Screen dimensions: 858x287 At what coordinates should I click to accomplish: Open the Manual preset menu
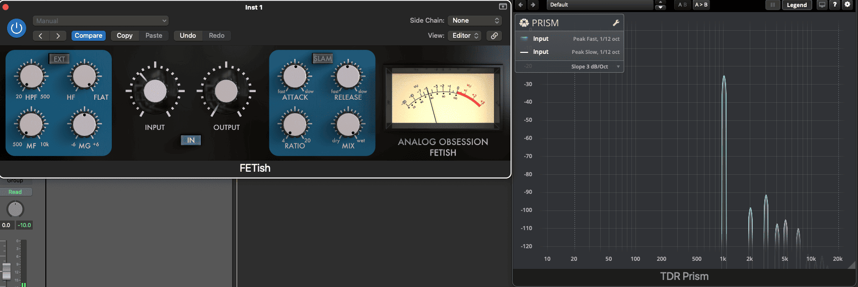101,21
